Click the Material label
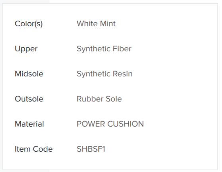The width and height of the screenshot is (222, 172). (x=29, y=124)
